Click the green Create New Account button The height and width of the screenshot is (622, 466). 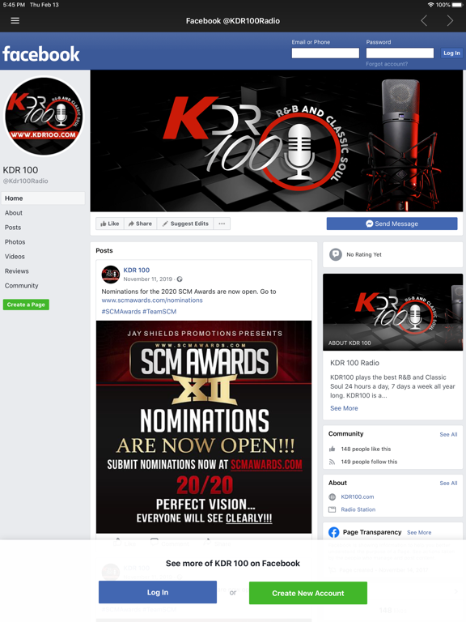point(308,593)
